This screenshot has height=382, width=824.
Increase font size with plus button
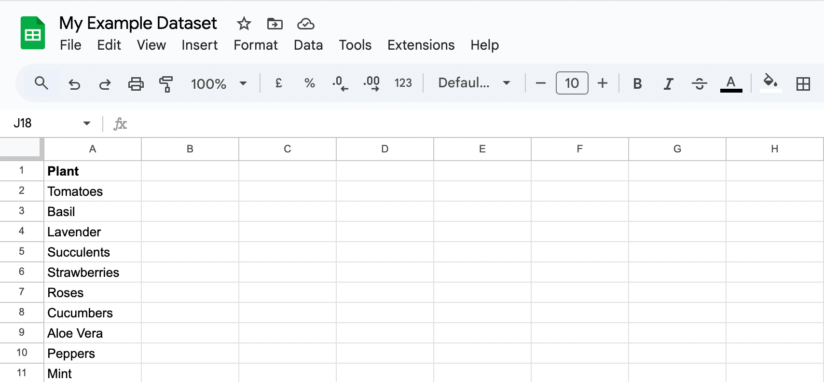coord(603,83)
